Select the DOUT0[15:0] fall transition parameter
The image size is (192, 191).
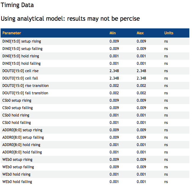click(x=25, y=93)
